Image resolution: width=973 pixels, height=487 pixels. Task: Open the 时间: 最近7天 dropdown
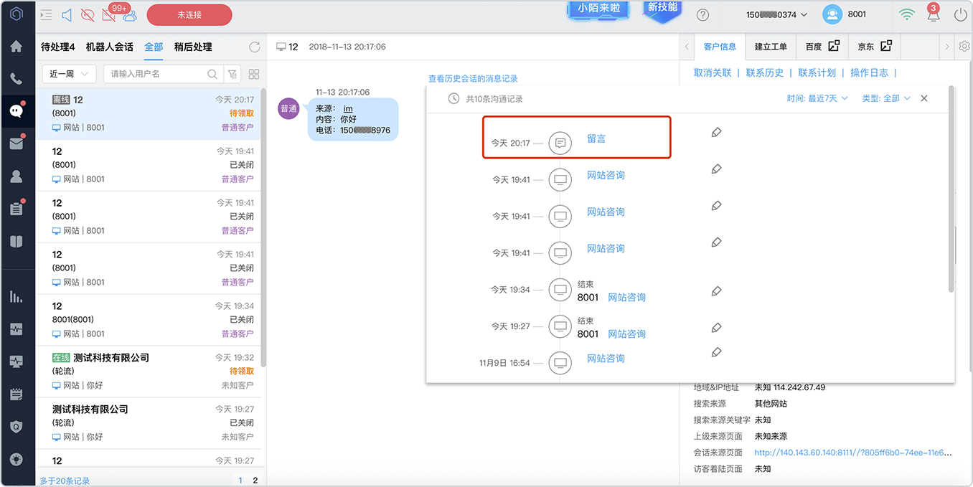click(x=817, y=98)
